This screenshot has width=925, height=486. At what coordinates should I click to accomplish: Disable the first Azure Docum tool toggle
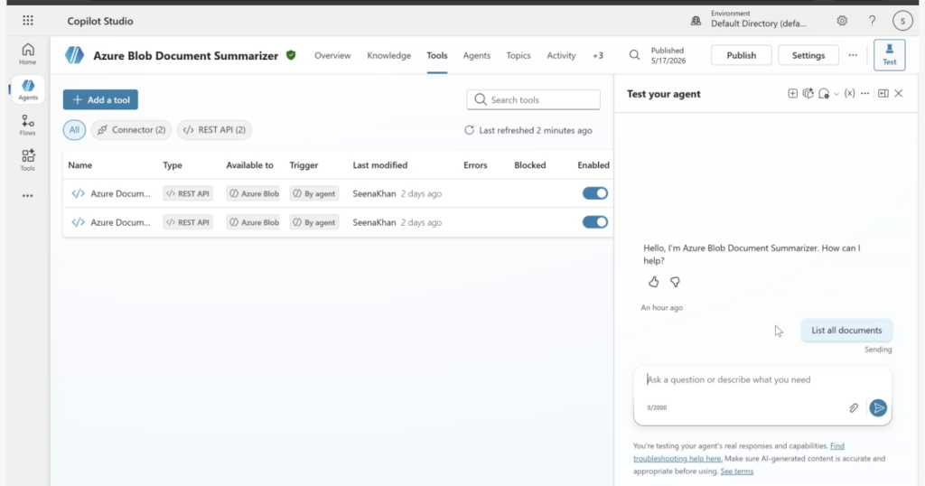[x=594, y=193]
